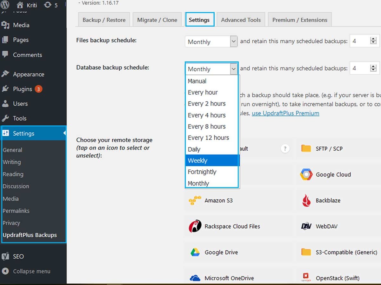Click the Appearance paintbrush icon

point(5,74)
